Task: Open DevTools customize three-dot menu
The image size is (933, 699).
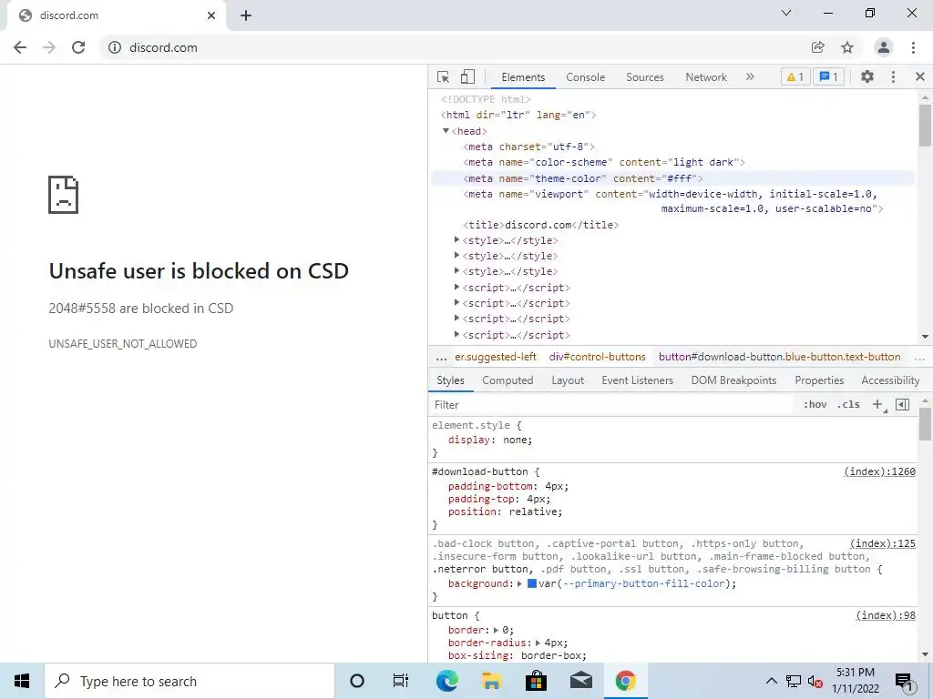Action: click(x=893, y=76)
